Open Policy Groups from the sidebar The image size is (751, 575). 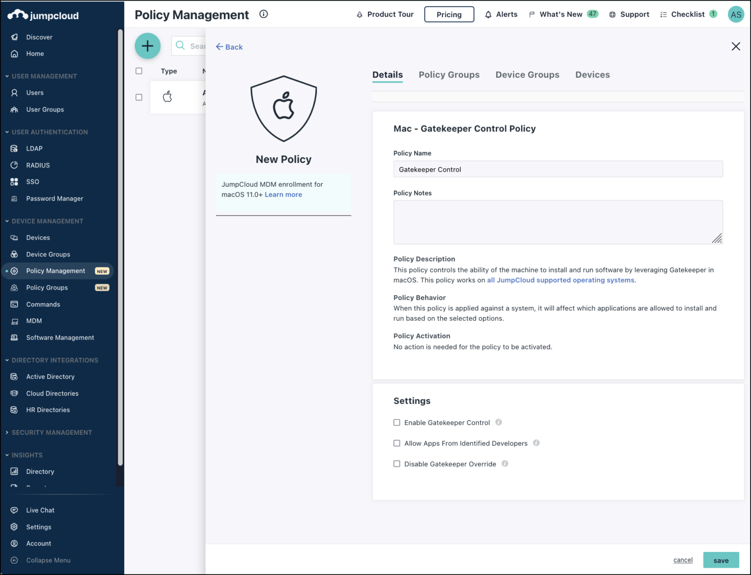point(47,287)
